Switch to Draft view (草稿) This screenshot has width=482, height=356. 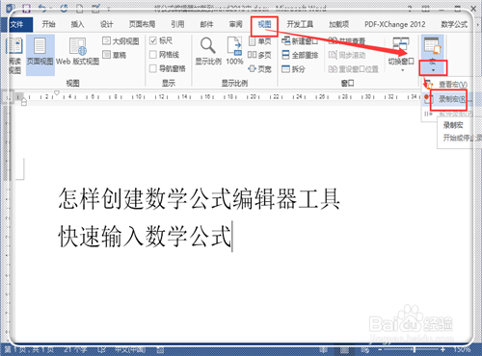click(115, 55)
